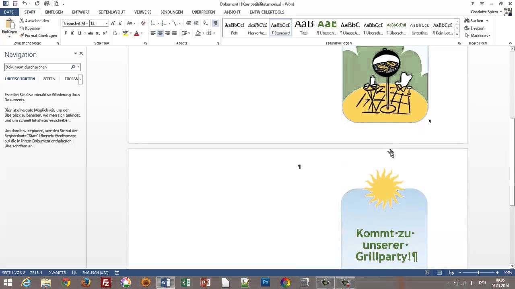
Task: Click the shading paint bucket icon
Action: pyautogui.click(x=198, y=33)
